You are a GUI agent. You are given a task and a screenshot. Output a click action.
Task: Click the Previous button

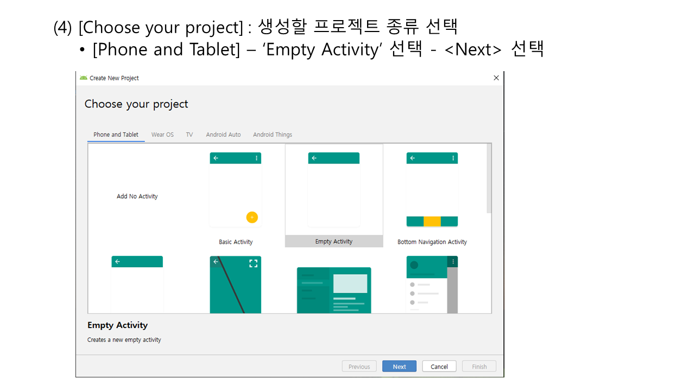(x=359, y=367)
